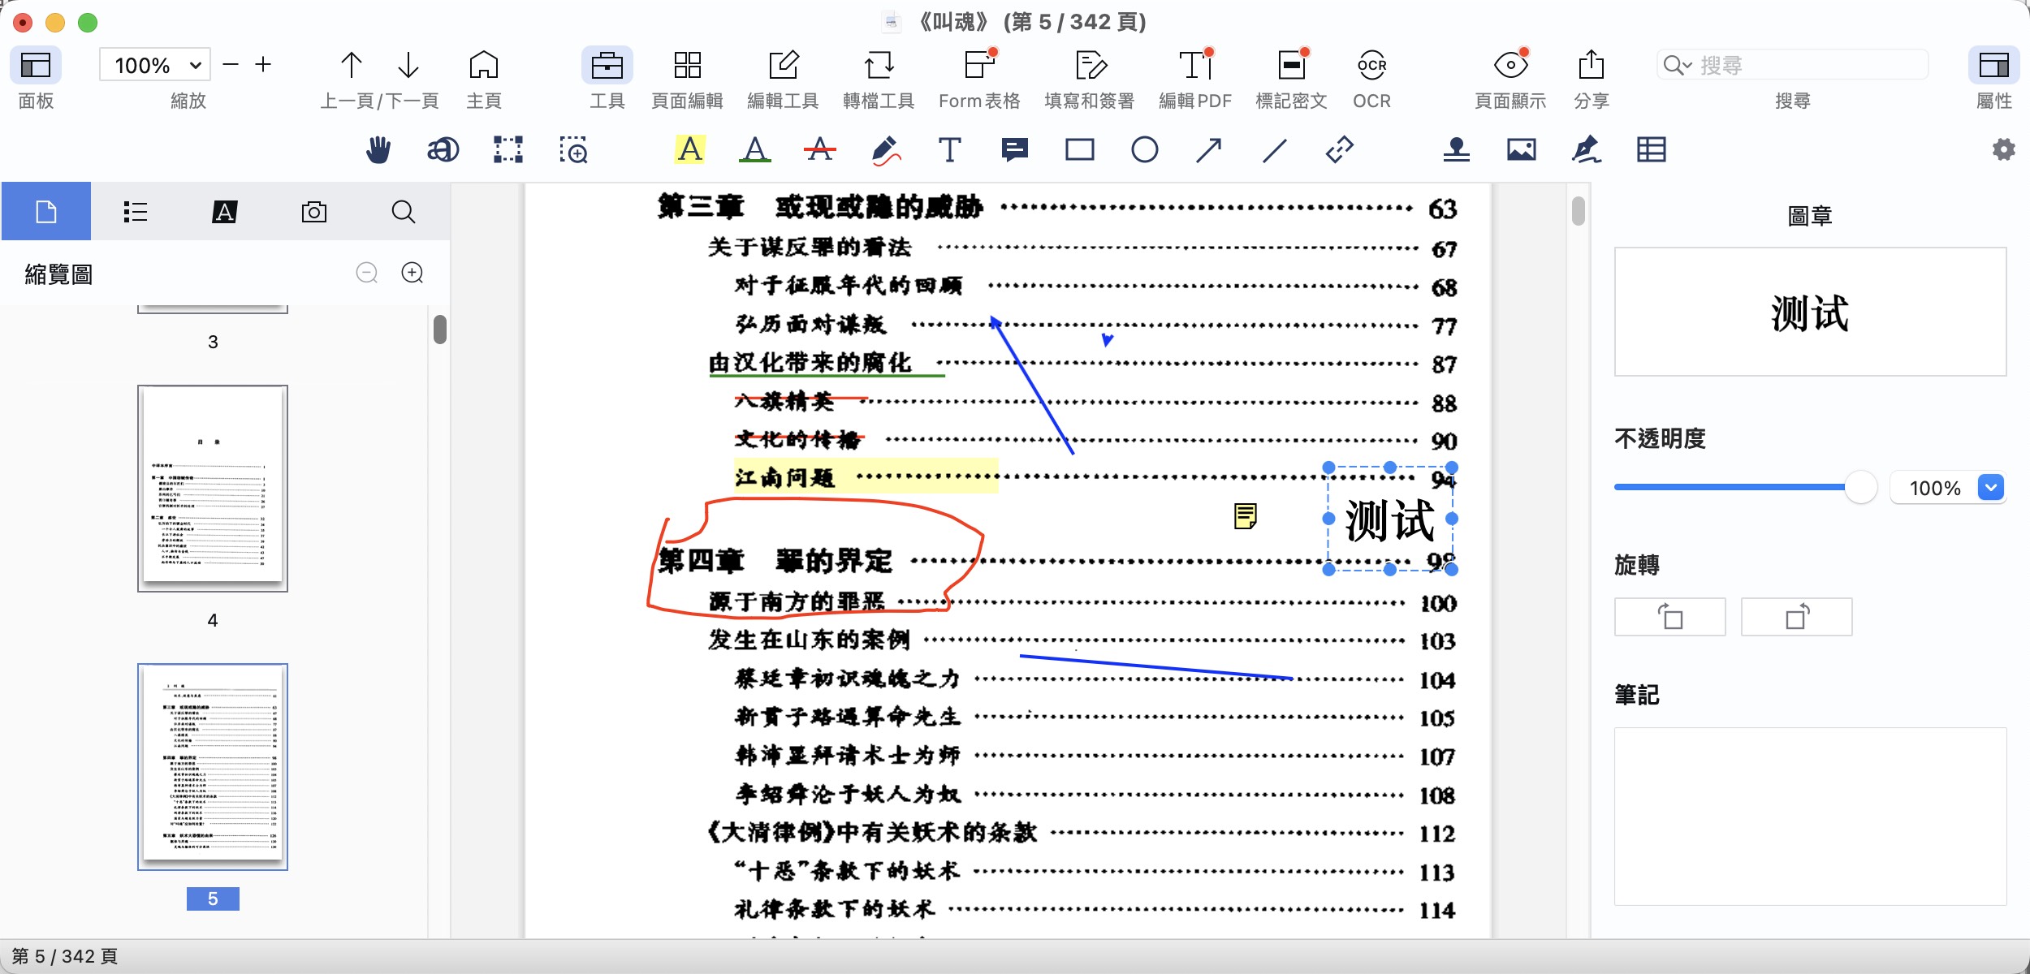Select the anchored note comment tool
Screen dimensions: 2030x974
(1014, 150)
